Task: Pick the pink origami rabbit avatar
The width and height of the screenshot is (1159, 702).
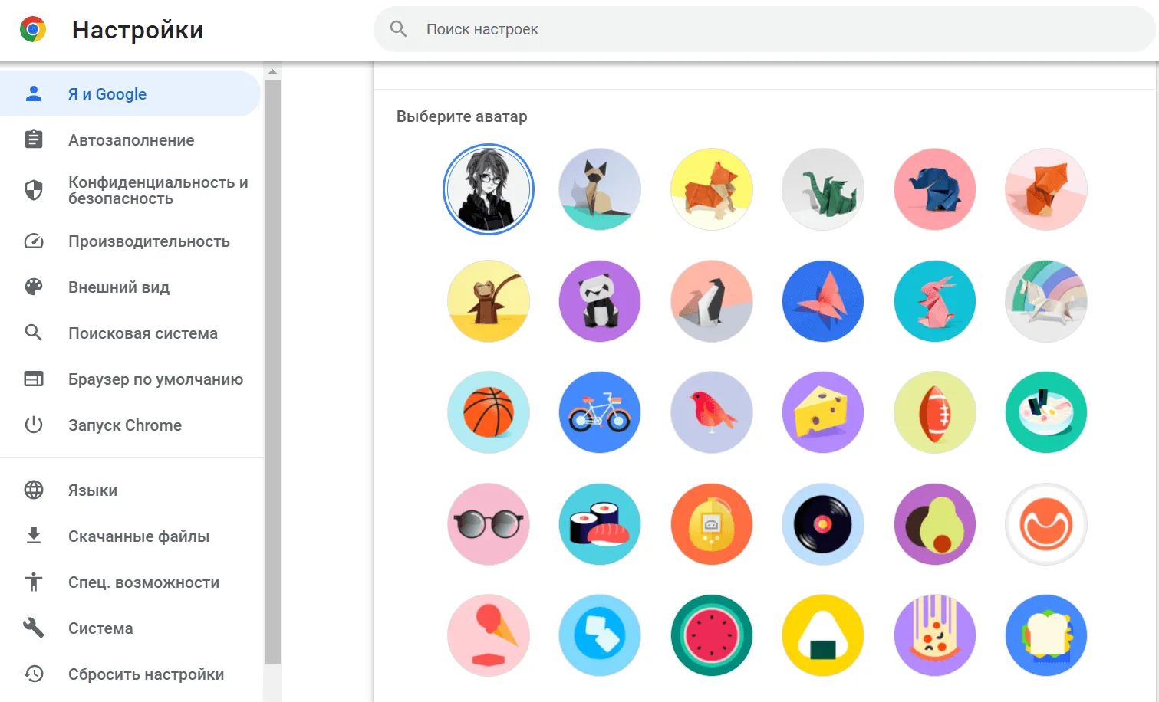Action: pos(935,301)
